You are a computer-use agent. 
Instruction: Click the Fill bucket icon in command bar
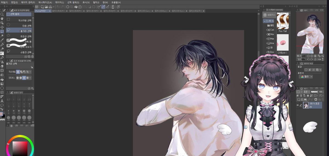point(76,7)
